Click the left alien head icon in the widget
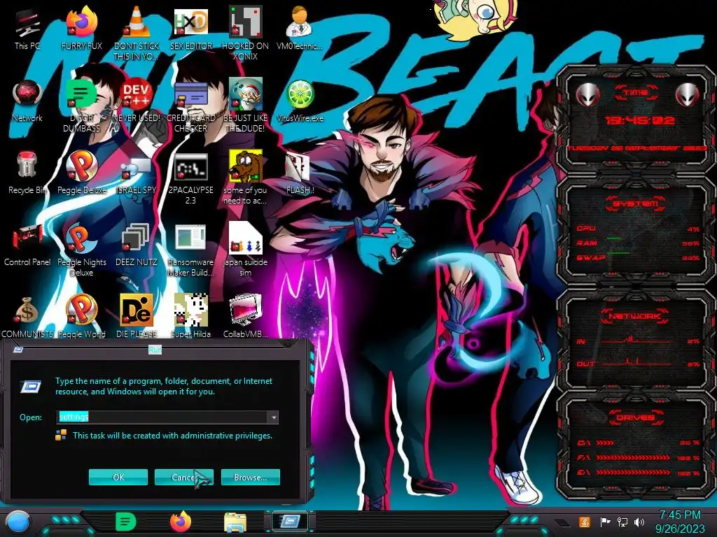Screen dimensions: 717x537 pos(587,94)
